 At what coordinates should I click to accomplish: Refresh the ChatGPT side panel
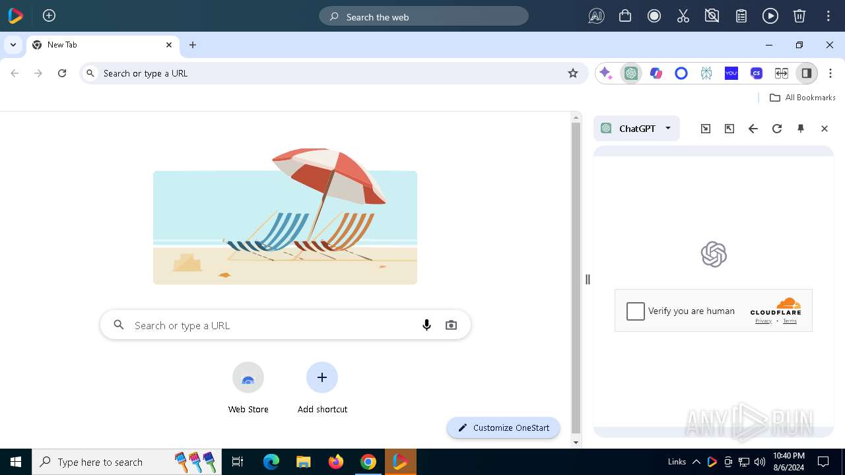(x=777, y=129)
